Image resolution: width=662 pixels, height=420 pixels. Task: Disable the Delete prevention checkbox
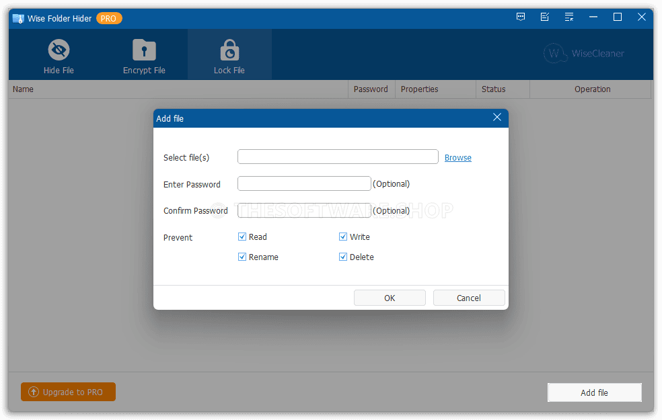click(x=343, y=257)
